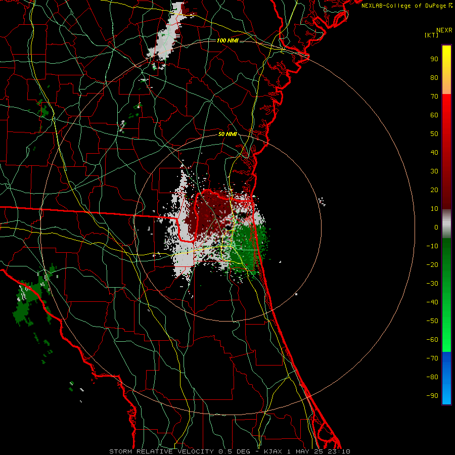Click the "-50" value on the velocity scale
This screenshot has height=455, width=455.
coord(432,321)
